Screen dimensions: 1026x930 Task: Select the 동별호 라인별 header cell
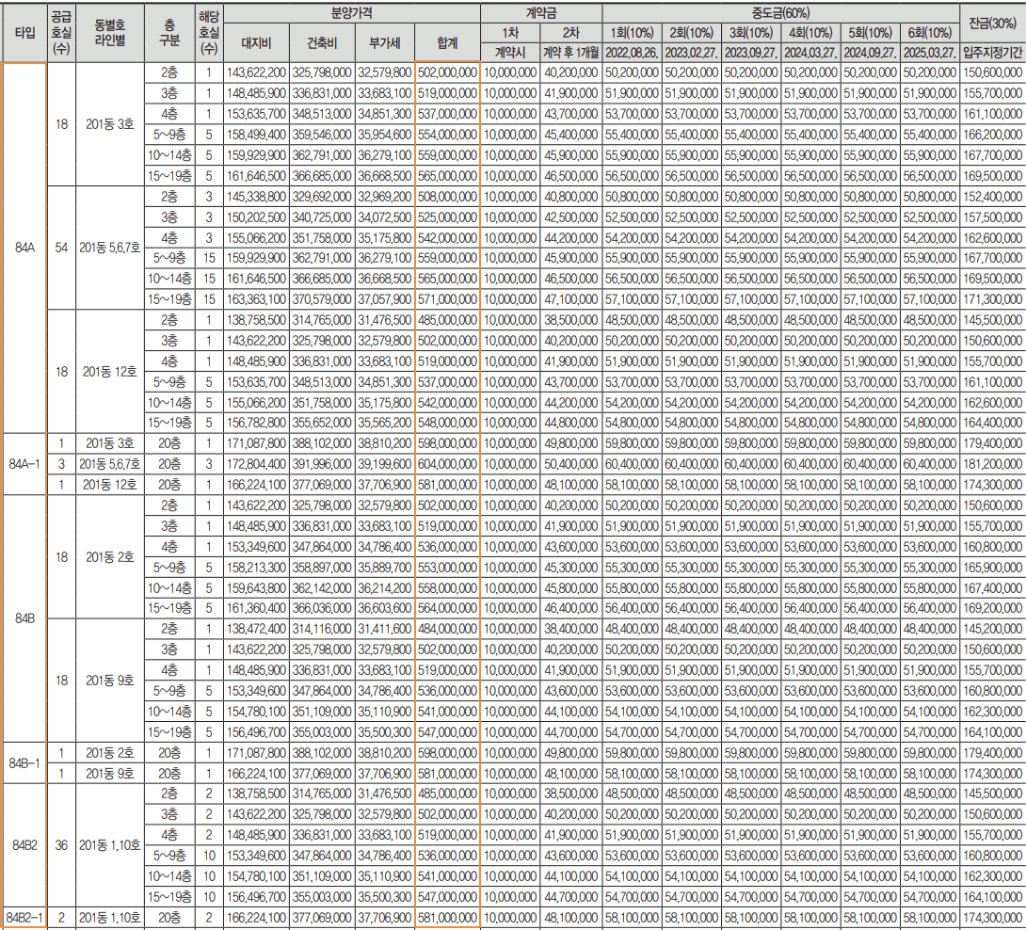tap(110, 33)
